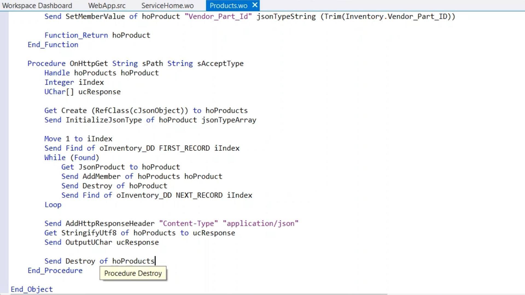Click on "Content-Type" string in code

point(188,223)
